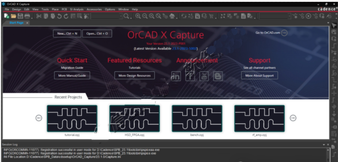Click the New... Ctrl + N button

pyautogui.click(x=67, y=34)
